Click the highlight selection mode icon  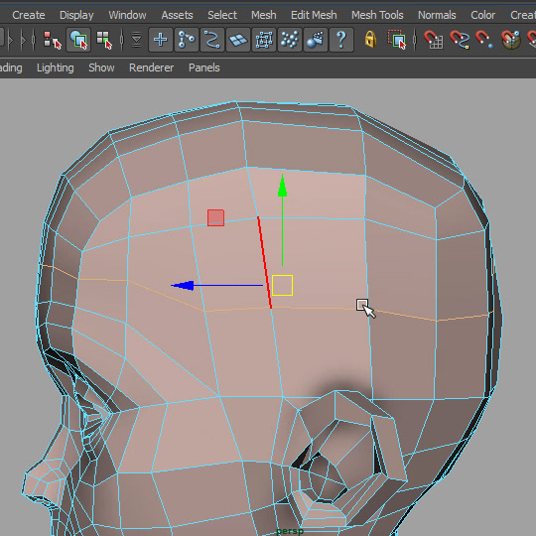[396, 40]
